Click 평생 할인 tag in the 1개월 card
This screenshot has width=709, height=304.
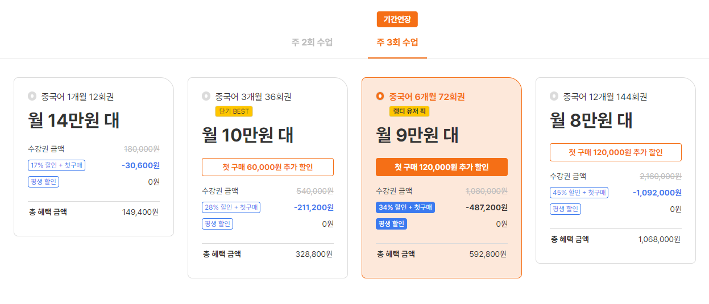click(x=43, y=182)
